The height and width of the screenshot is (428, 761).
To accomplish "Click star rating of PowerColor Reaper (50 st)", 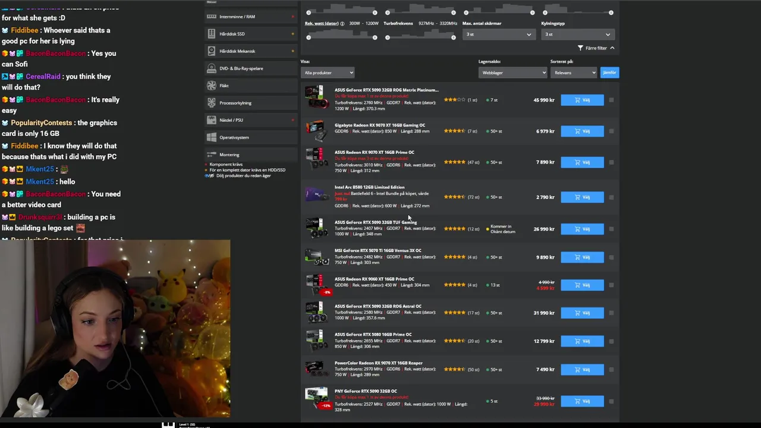I will pyautogui.click(x=454, y=369).
